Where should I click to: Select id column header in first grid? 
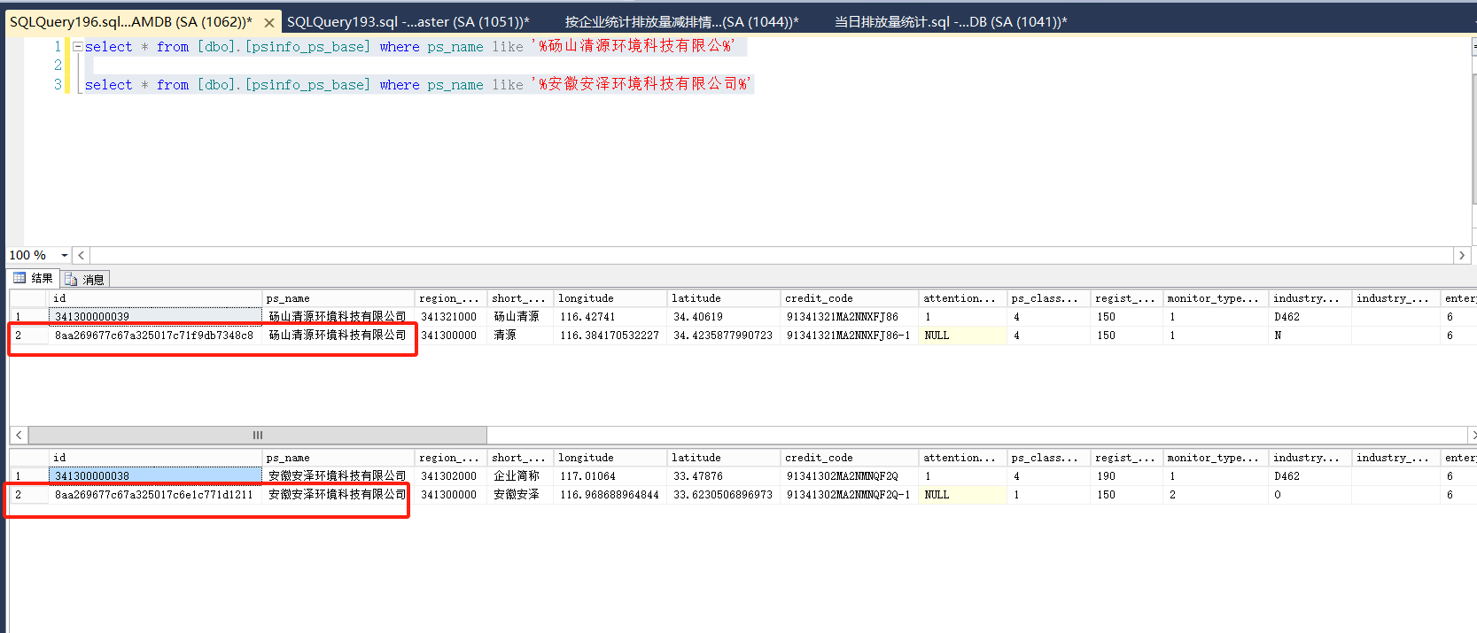click(x=155, y=298)
